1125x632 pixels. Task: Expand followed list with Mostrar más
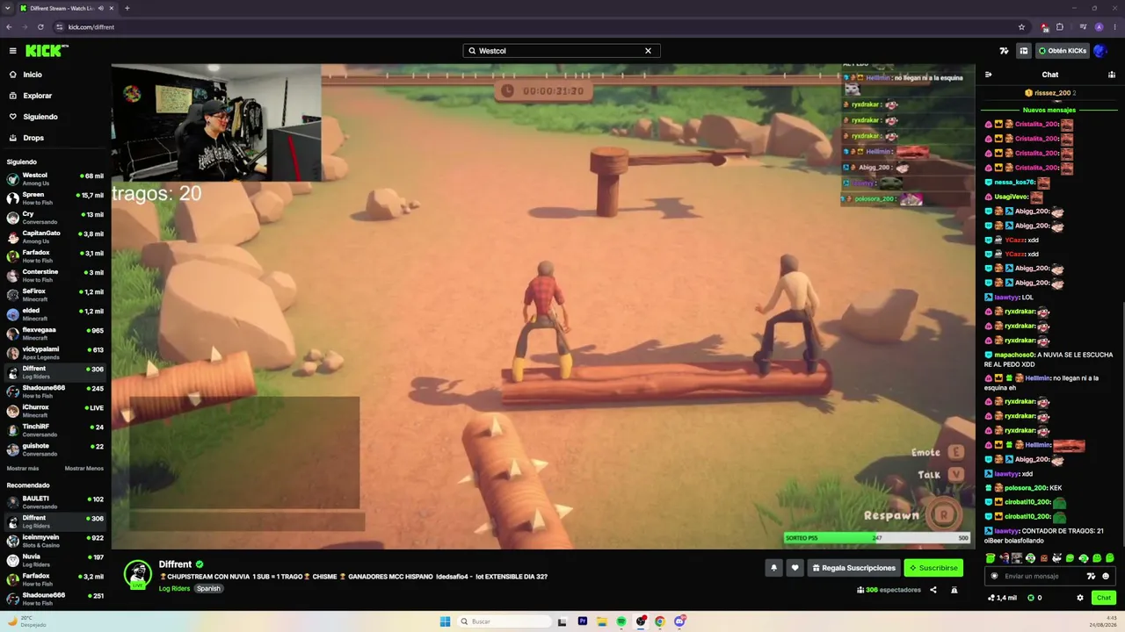(x=23, y=468)
